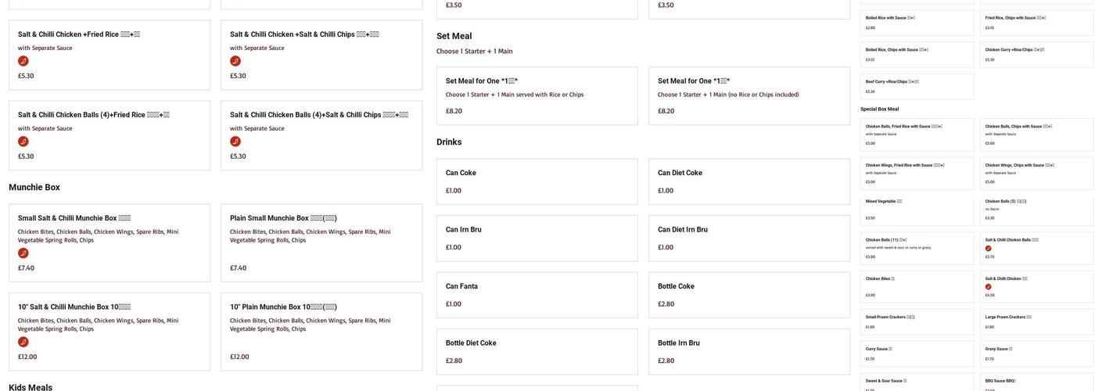This screenshot has width=1095, height=391.
Task: Choose Bottle Diet Coke drink
Action: tap(537, 351)
